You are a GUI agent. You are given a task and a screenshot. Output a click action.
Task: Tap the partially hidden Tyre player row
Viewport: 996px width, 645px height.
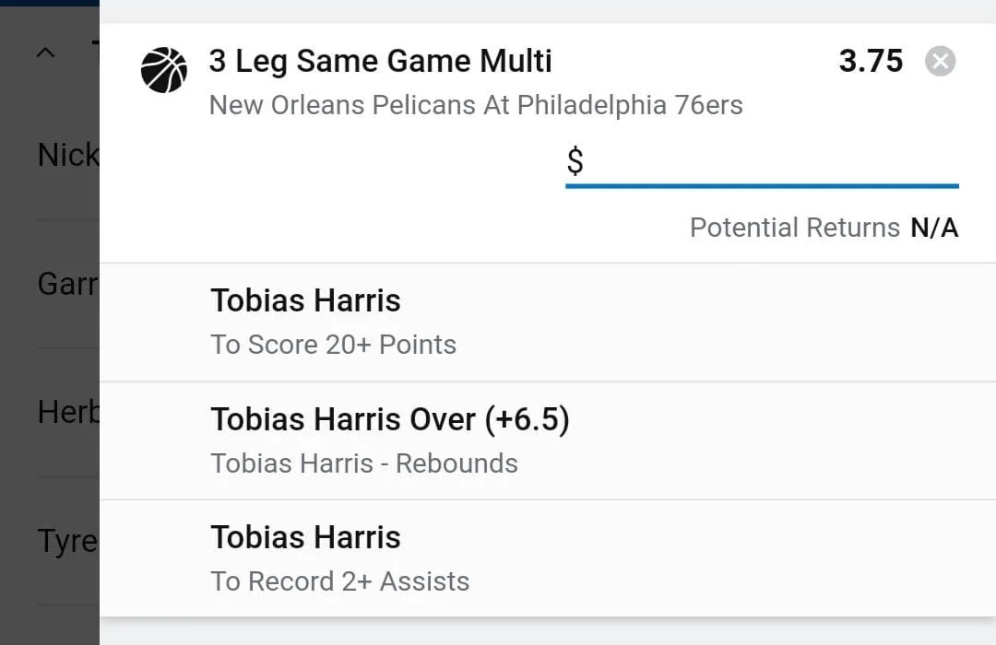(x=66, y=541)
